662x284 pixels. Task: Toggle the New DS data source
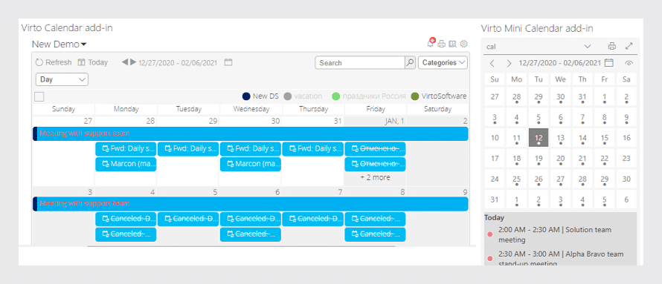(x=260, y=96)
